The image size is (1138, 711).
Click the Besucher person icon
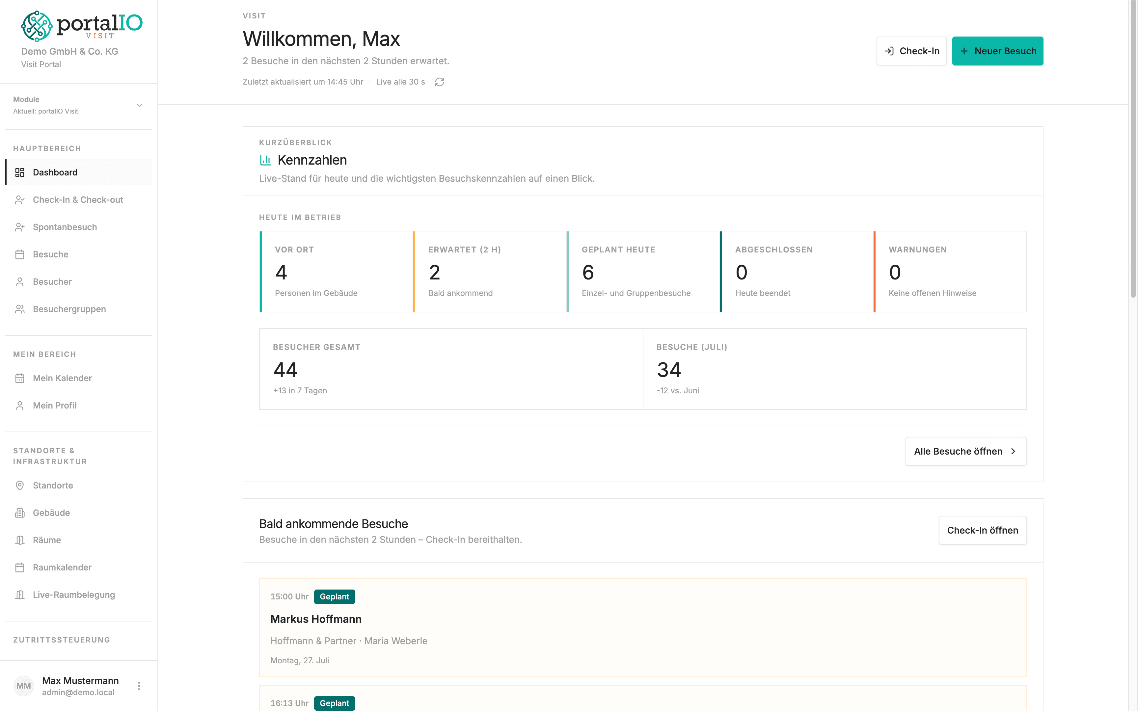tap(20, 282)
